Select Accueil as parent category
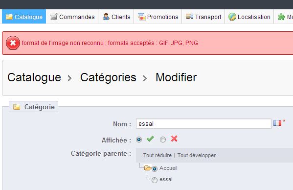Viewport: 293px width, 190px height. pos(155,168)
